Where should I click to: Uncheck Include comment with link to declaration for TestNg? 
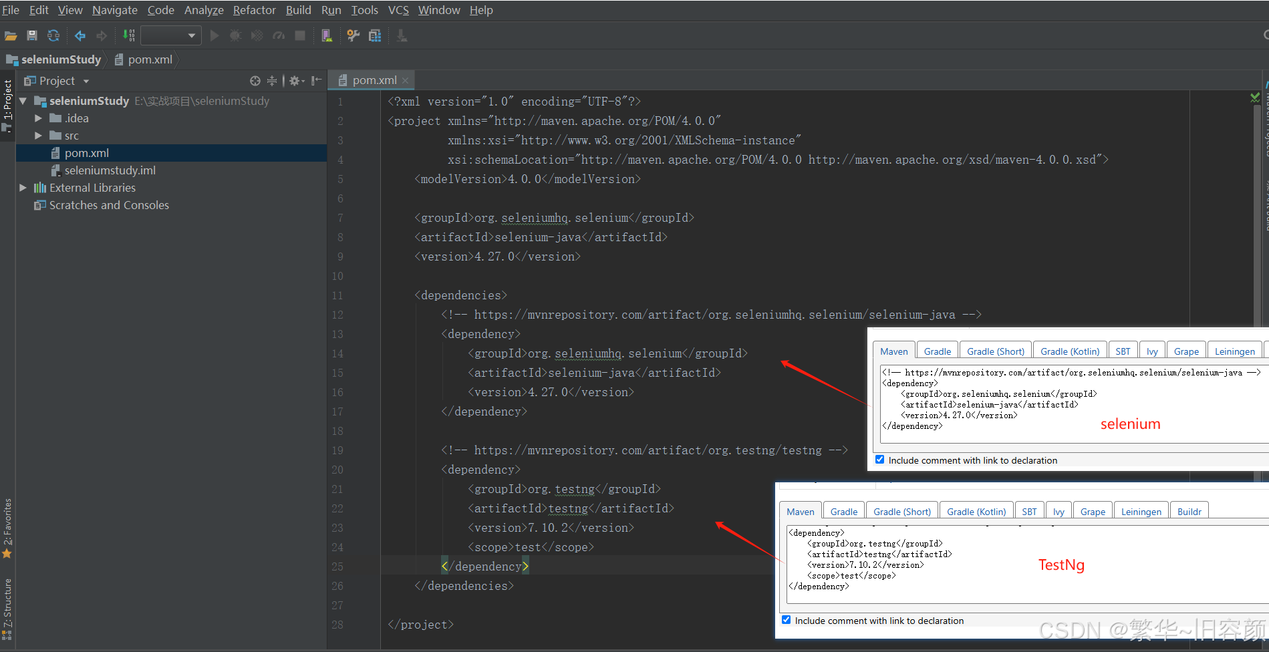[x=787, y=620]
